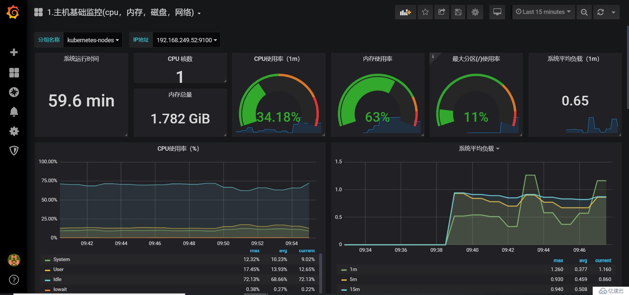The image size is (629, 295).
Task: Open the Alerting bell icon
Action: pos(14,111)
